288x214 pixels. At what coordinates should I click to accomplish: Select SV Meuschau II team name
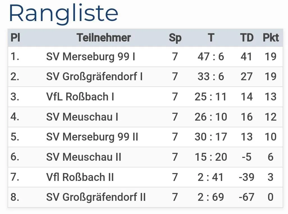(x=84, y=157)
